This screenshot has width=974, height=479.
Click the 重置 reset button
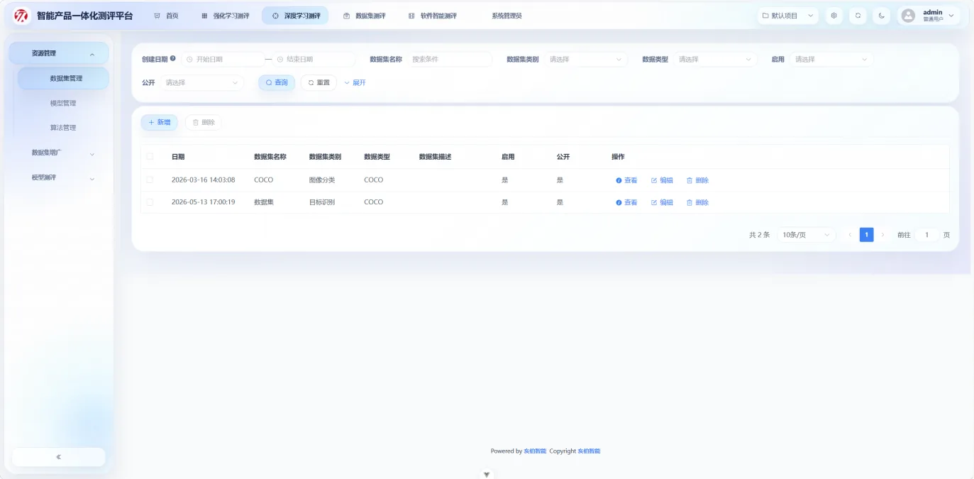click(x=319, y=83)
